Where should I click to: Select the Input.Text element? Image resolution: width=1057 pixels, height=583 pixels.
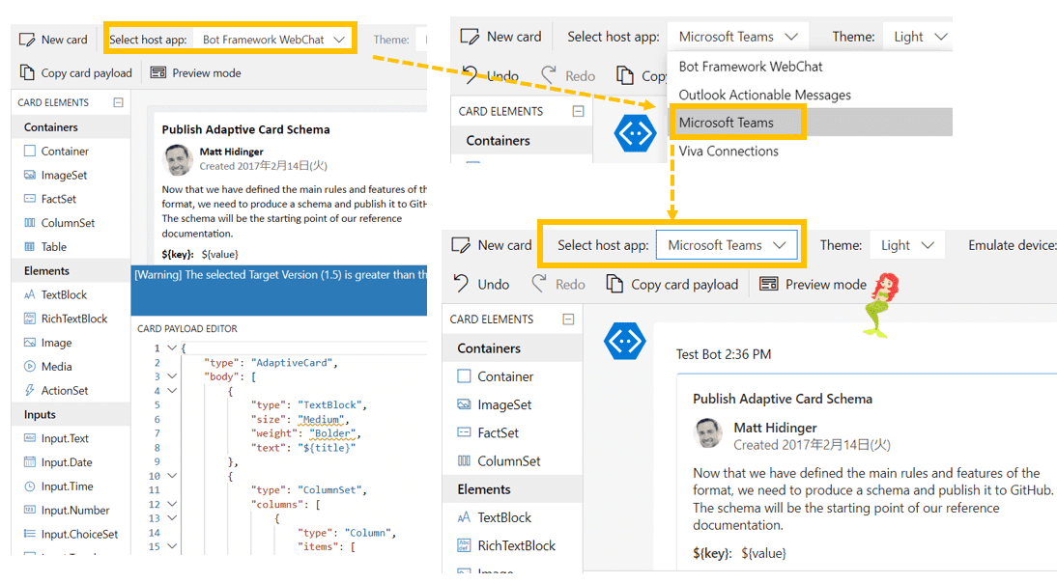pyautogui.click(x=57, y=438)
